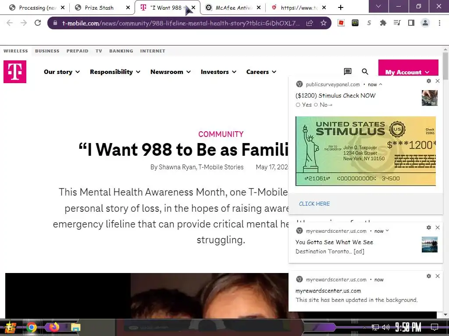Click the CLICK HERE notification button
The height and width of the screenshot is (336, 449).
(314, 204)
